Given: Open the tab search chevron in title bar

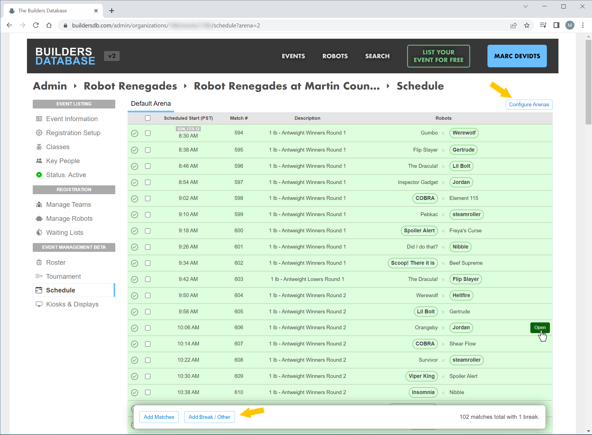Looking at the screenshot, I should point(526,7).
